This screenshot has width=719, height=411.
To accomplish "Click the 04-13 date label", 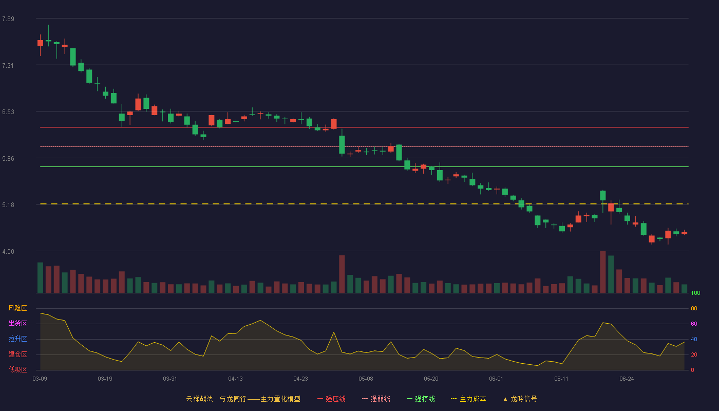I will [235, 379].
